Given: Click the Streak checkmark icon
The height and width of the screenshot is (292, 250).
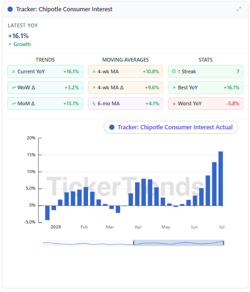Looking at the screenshot, I should 174,71.
